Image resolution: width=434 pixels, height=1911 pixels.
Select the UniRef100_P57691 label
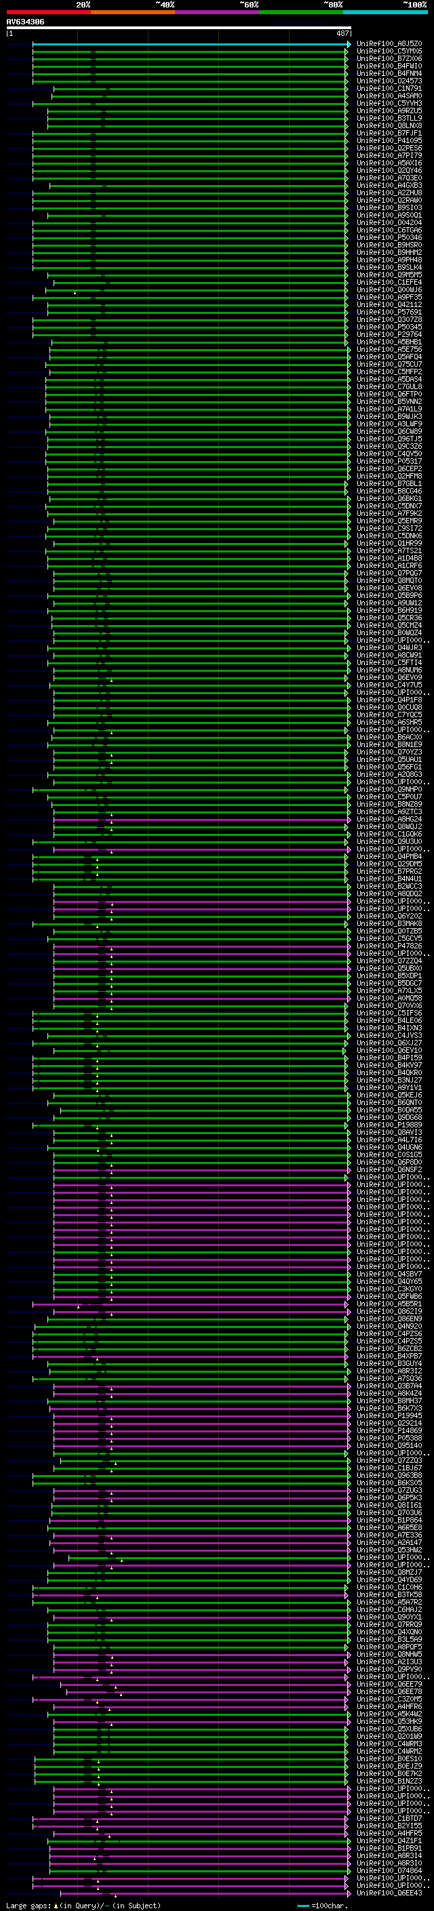pyautogui.click(x=389, y=313)
